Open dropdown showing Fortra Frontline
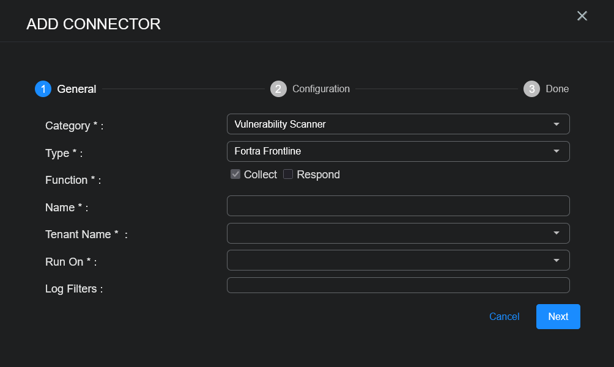 (391, 151)
